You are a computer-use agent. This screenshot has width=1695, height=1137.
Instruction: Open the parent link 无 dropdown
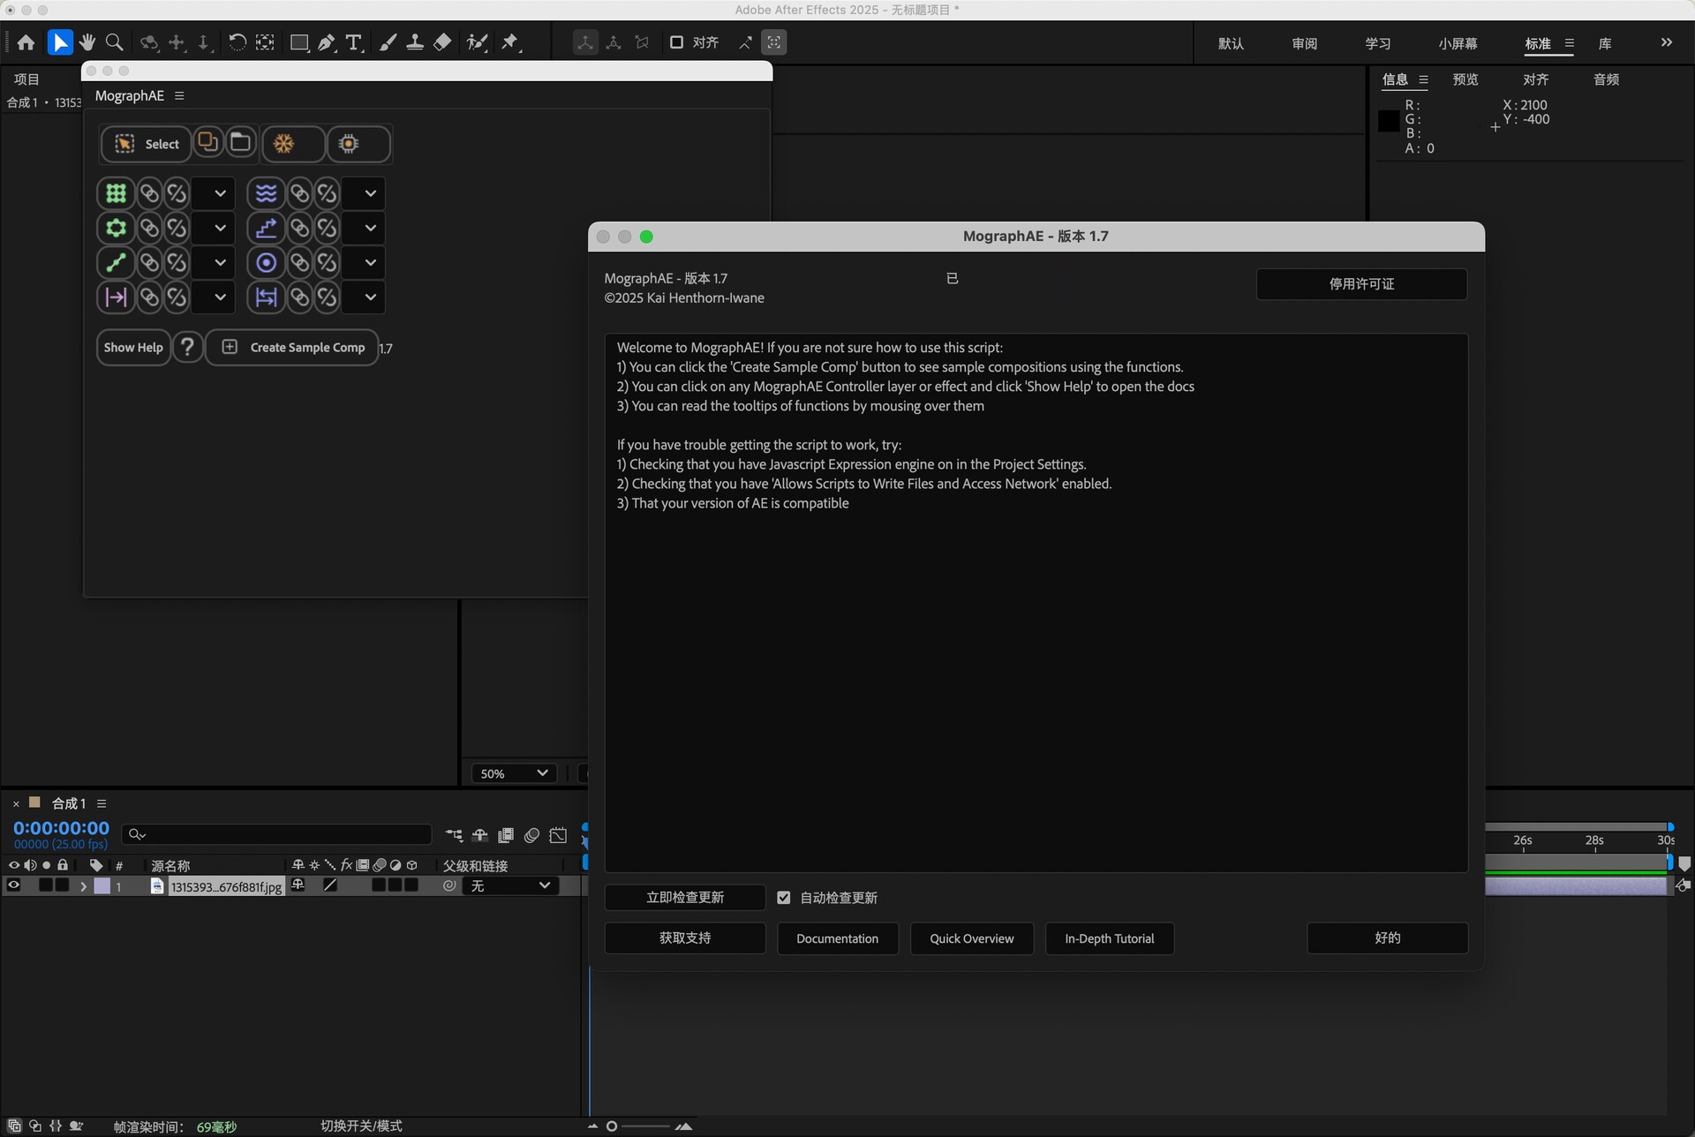(x=510, y=885)
